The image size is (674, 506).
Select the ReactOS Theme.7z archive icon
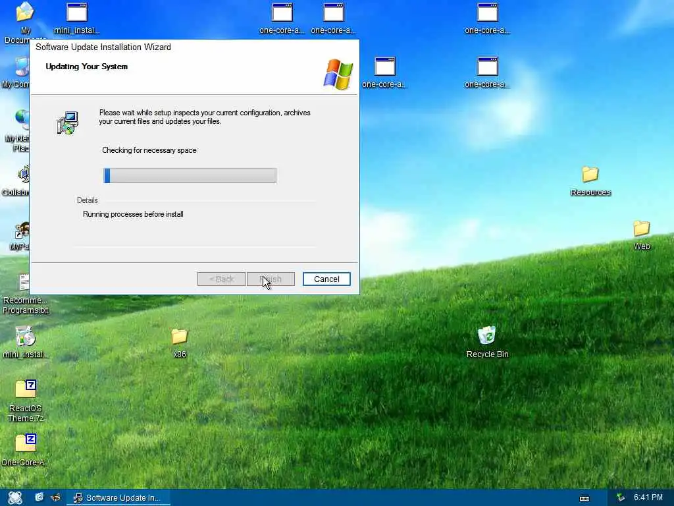[x=26, y=400]
